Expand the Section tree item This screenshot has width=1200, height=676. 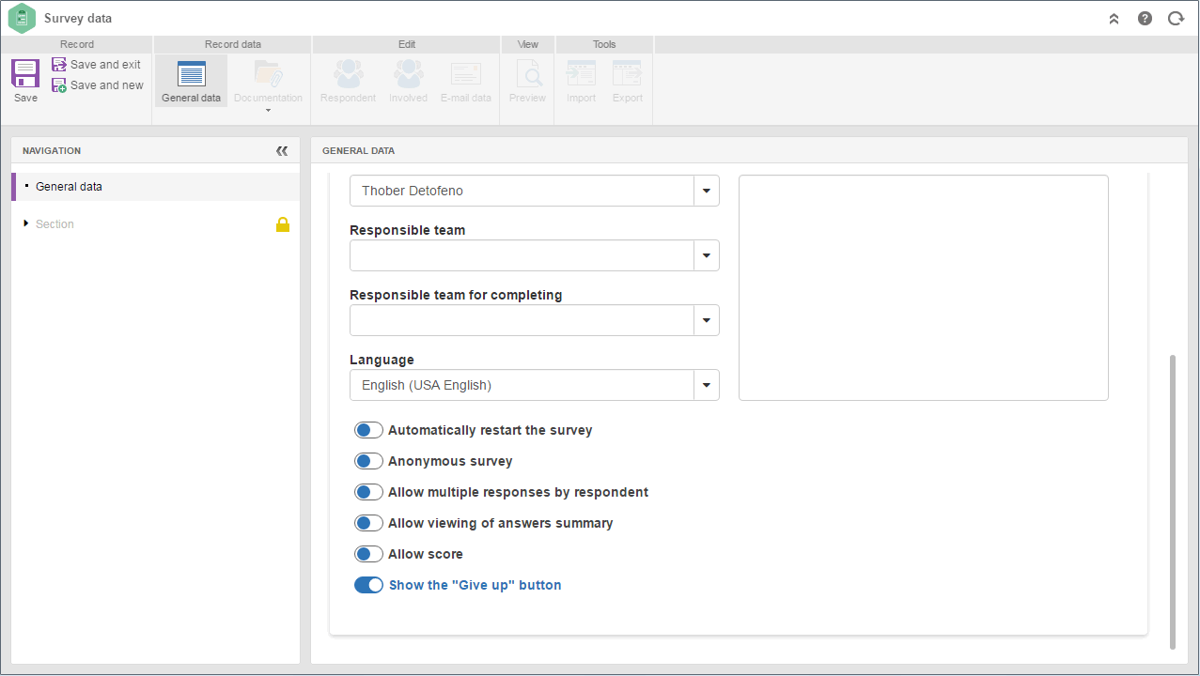[x=26, y=223]
